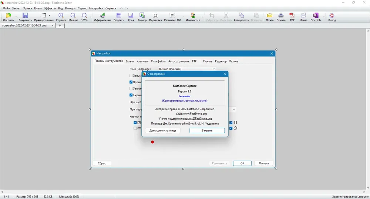This screenshot has width=370, height=199.
Task: Uncheck the checkbox beside timer icon
Action: click(x=231, y=128)
